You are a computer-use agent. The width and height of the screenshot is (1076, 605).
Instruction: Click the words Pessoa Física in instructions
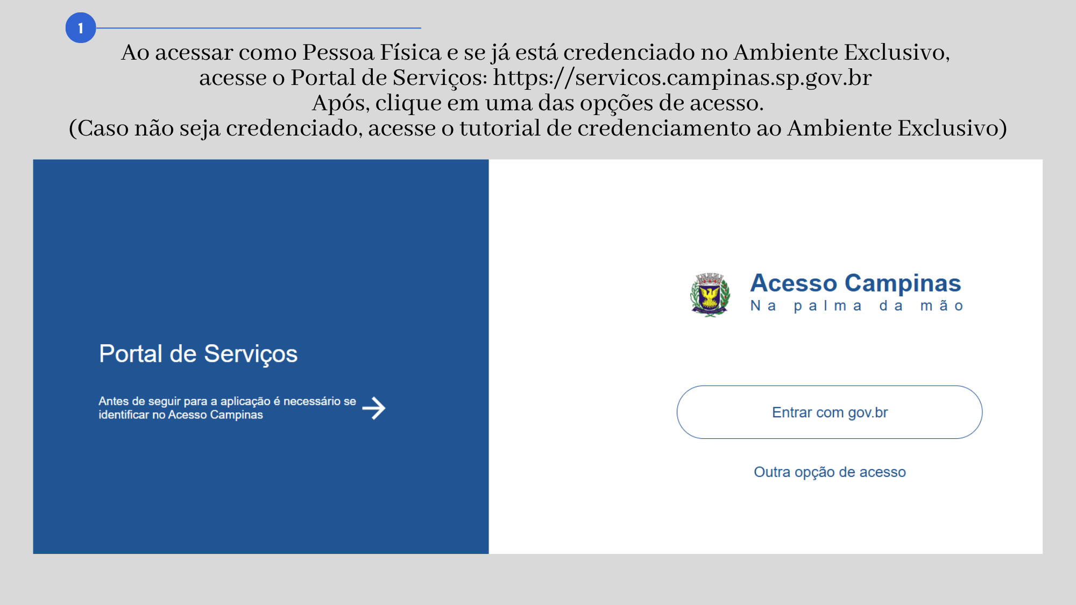click(x=372, y=52)
